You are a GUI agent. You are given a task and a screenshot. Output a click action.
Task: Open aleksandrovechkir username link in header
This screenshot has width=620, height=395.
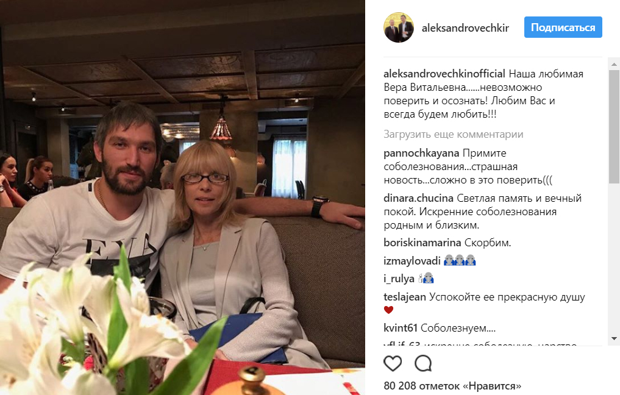(465, 27)
